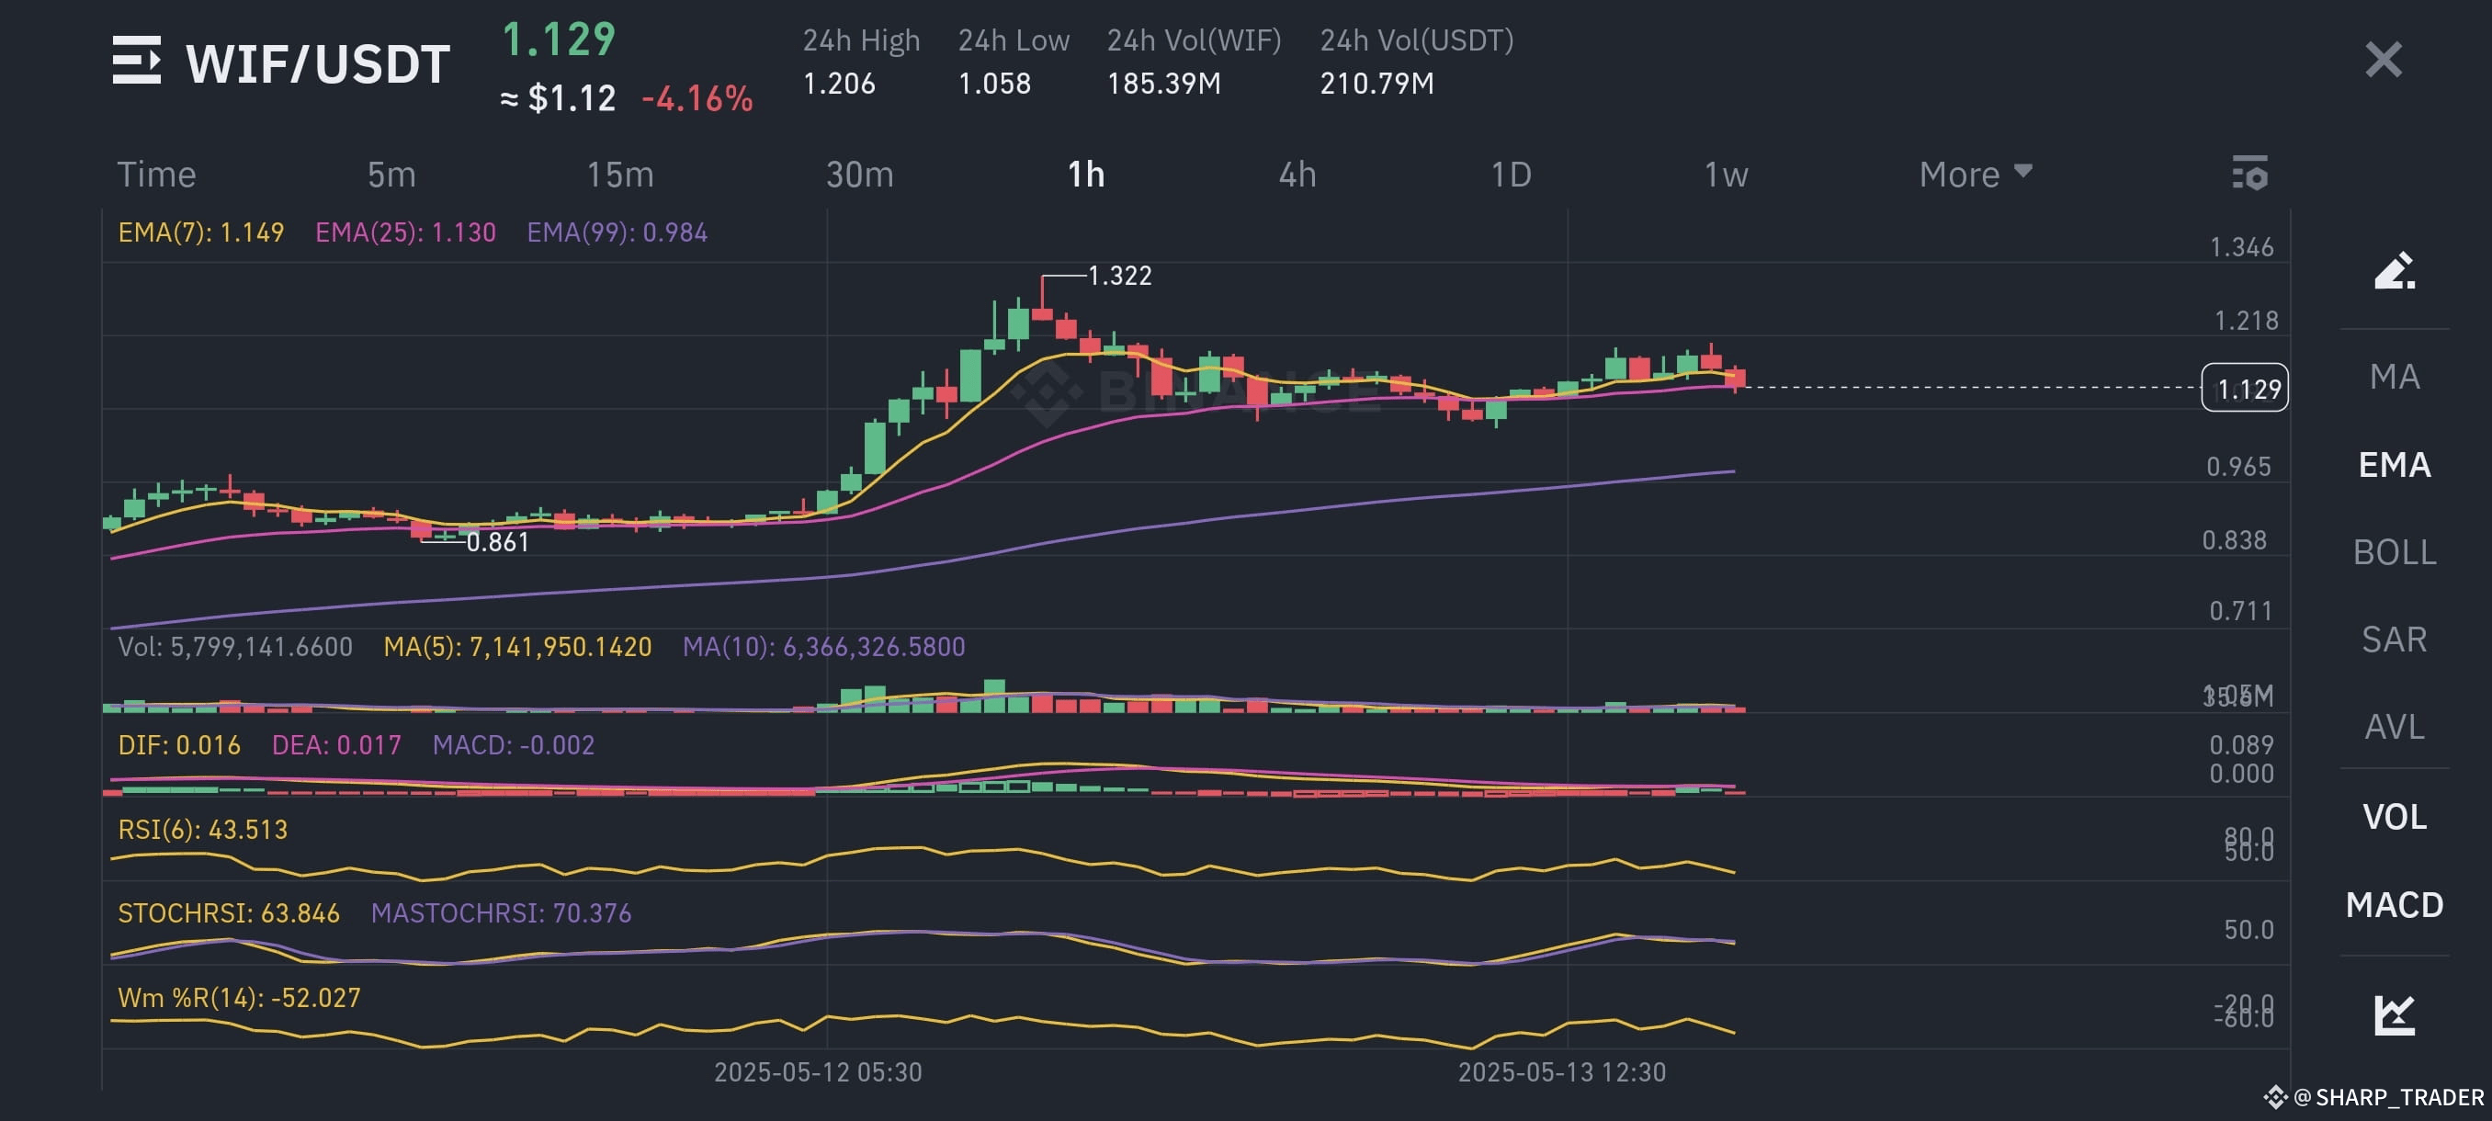The width and height of the screenshot is (2492, 1121).
Task: Close the chart view with the X
Action: point(2383,61)
